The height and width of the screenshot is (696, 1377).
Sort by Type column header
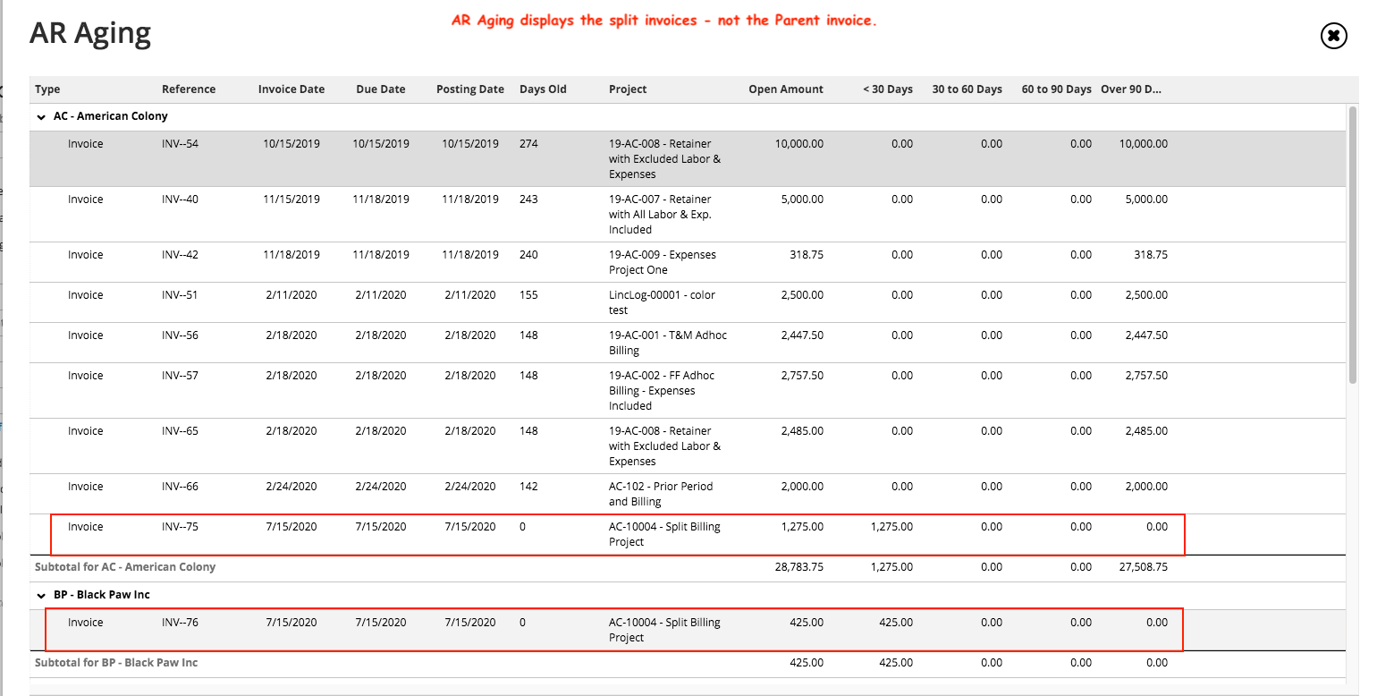[x=48, y=89]
